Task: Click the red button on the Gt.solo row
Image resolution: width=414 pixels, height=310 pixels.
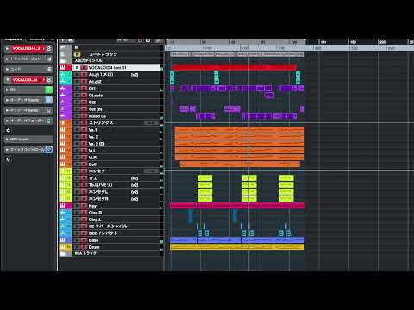Action: [x=84, y=96]
